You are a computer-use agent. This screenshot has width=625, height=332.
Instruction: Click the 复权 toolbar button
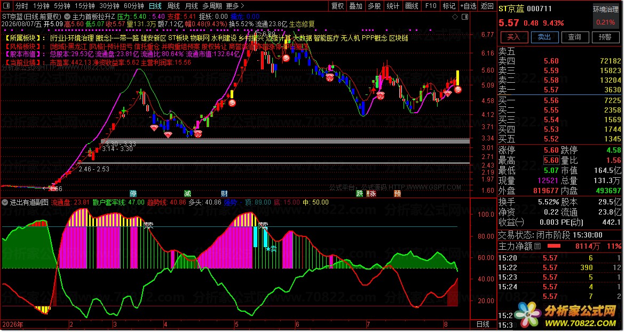(x=338, y=6)
